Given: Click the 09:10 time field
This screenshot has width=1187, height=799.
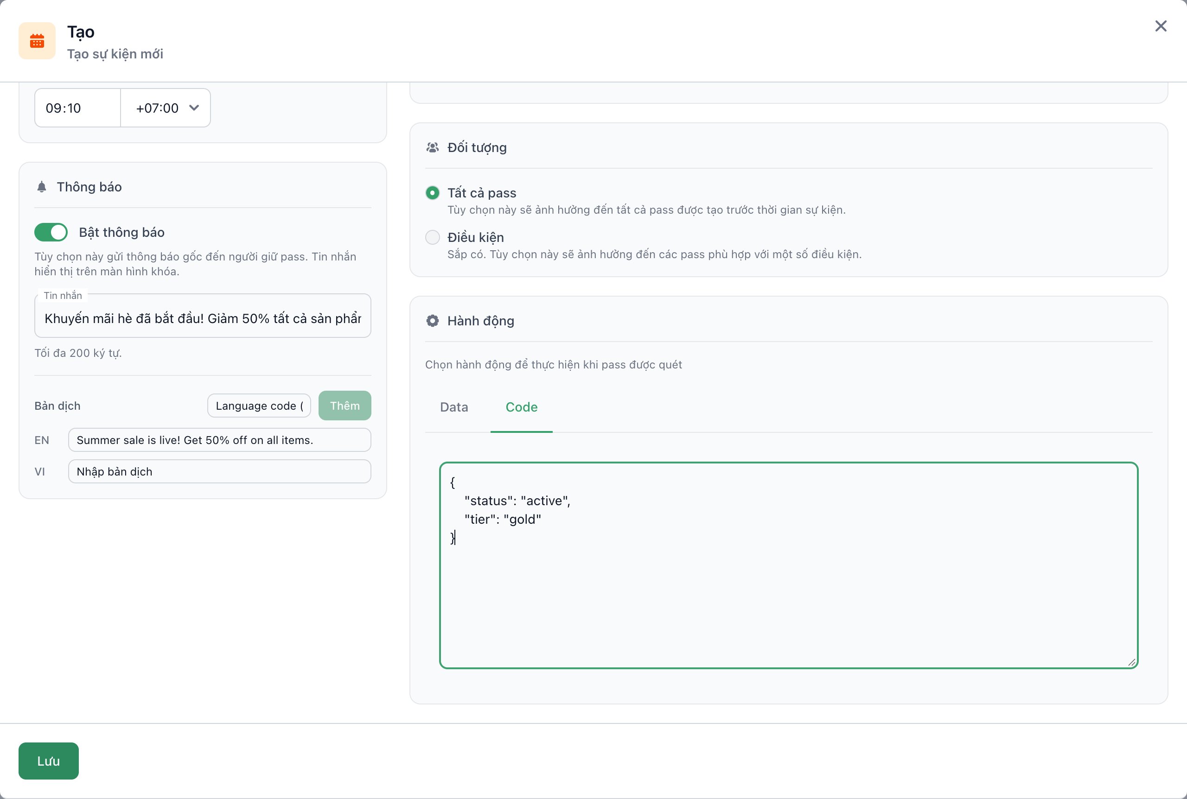Looking at the screenshot, I should coord(77,108).
